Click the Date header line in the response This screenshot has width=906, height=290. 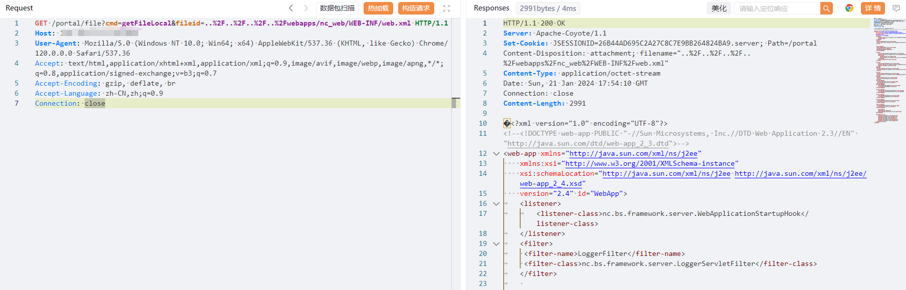point(575,83)
